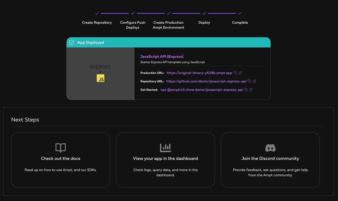
Task: Open Get Started external link icon
Action: click(251, 90)
